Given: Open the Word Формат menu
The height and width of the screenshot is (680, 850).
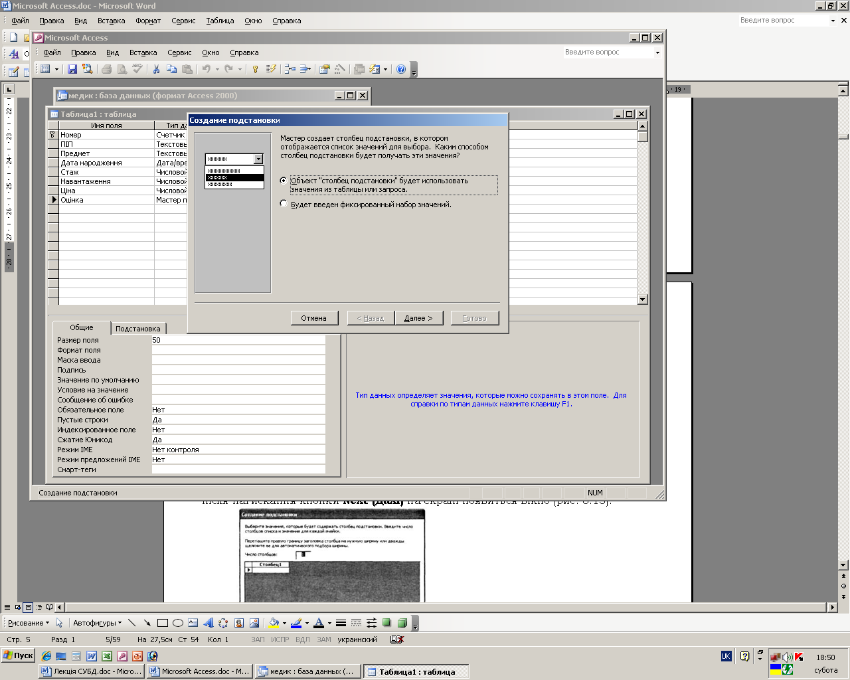Looking at the screenshot, I should coord(148,21).
